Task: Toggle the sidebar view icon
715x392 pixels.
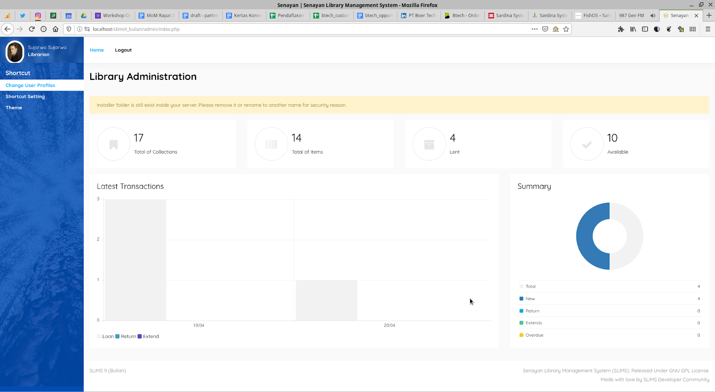Action: click(x=645, y=29)
